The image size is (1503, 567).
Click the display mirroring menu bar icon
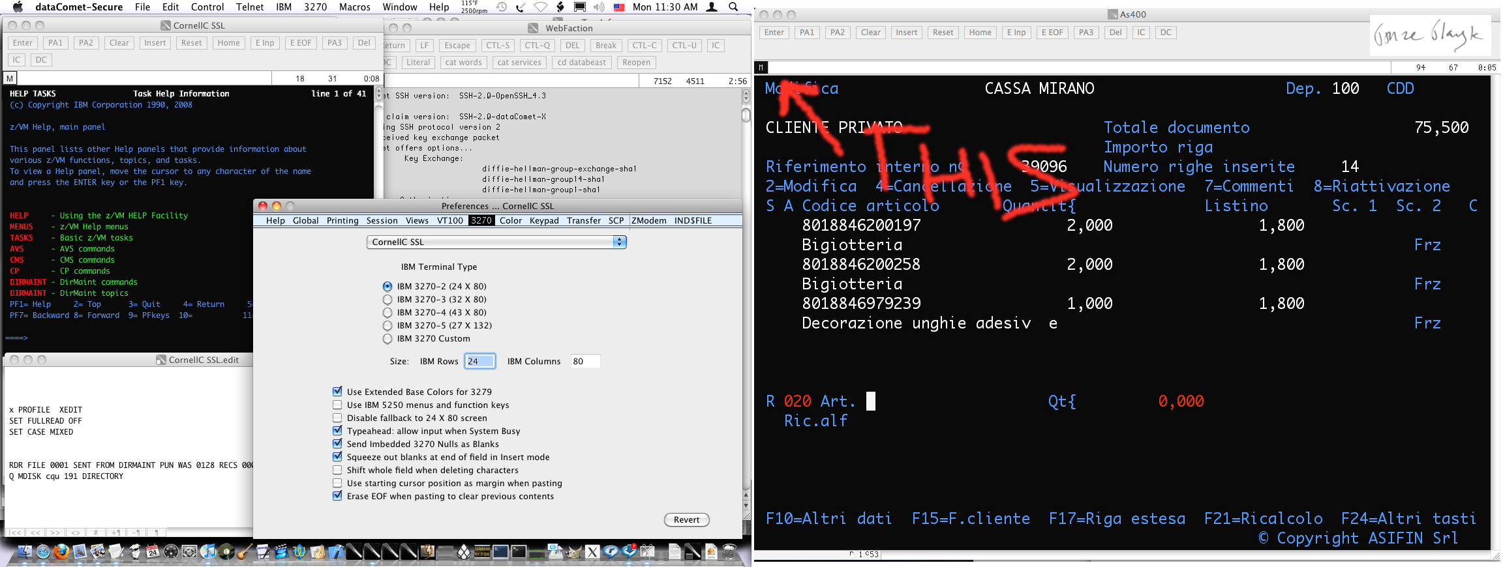point(579,7)
